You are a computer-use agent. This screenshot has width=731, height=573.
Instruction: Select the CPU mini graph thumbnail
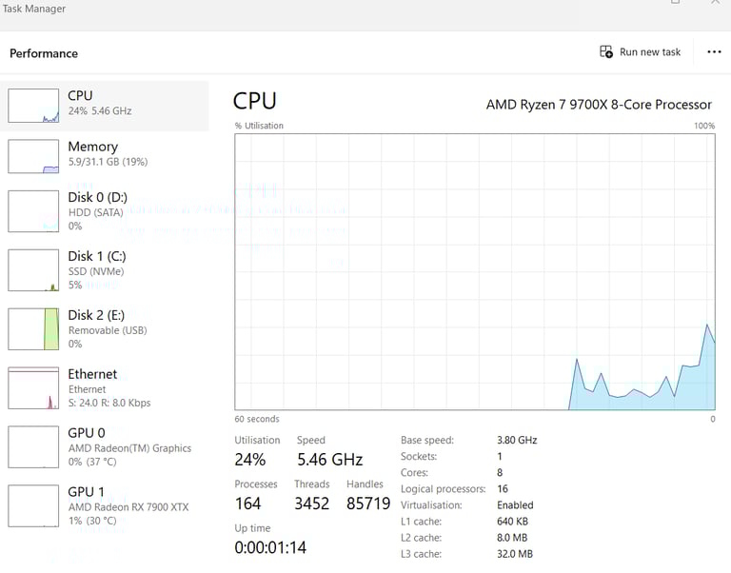33,106
